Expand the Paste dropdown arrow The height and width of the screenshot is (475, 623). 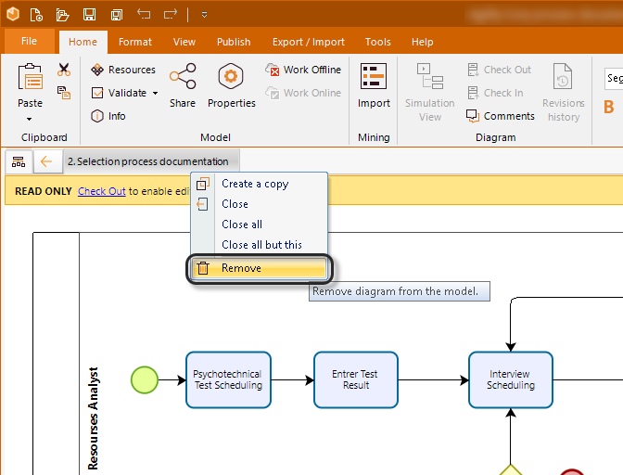click(x=30, y=119)
